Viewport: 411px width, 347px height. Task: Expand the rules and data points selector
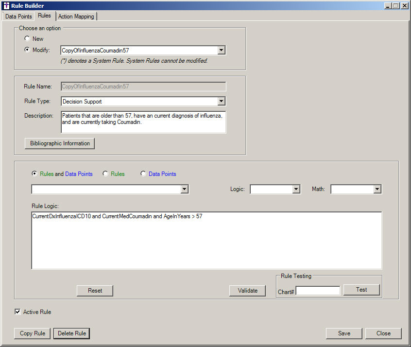tap(184, 190)
